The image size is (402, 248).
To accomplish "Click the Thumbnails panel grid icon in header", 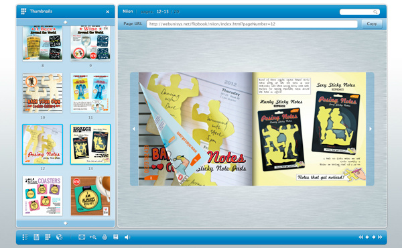I will coord(23,11).
